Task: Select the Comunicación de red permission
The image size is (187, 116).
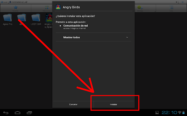Action: (x=75, y=26)
